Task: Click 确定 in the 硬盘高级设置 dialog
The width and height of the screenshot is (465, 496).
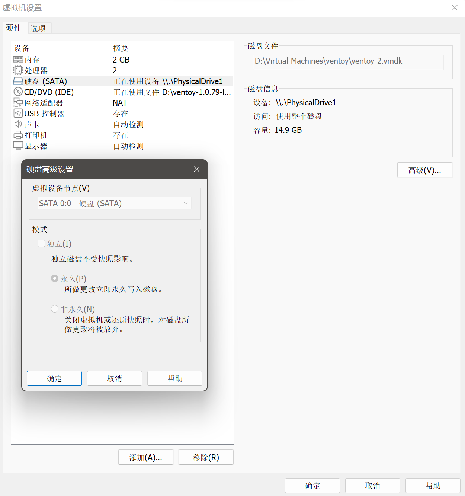Action: click(54, 378)
